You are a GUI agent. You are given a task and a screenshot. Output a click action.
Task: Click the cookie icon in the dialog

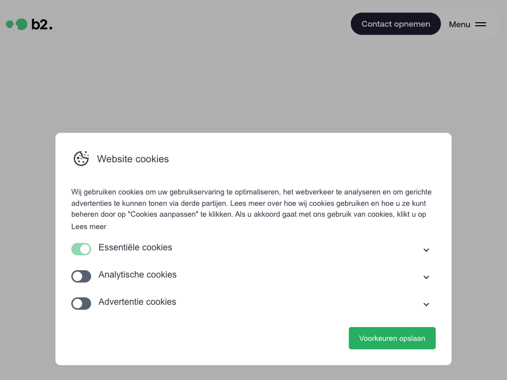(81, 158)
